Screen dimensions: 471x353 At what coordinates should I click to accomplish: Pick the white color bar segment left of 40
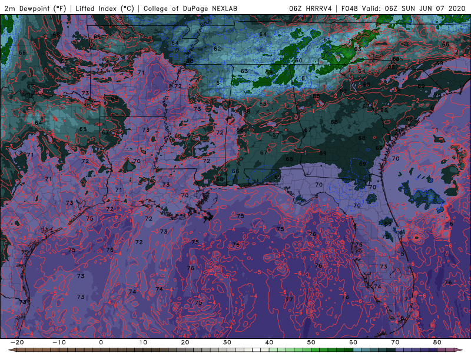257,350
